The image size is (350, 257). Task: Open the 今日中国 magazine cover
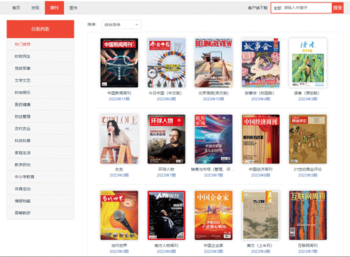pyautogui.click(x=166, y=62)
